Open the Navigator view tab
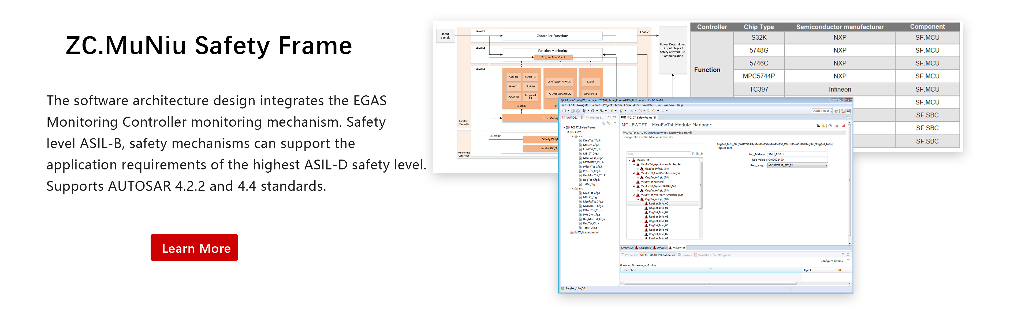The image size is (1029, 310). [x=722, y=255]
